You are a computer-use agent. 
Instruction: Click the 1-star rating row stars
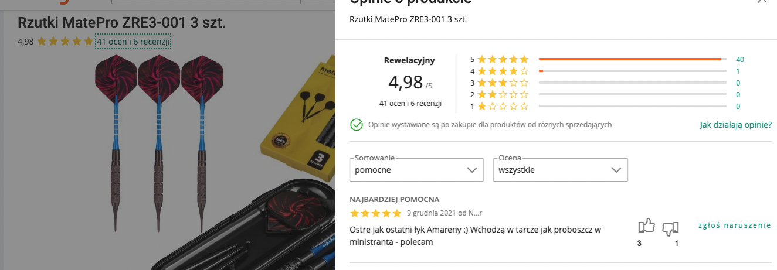point(503,106)
